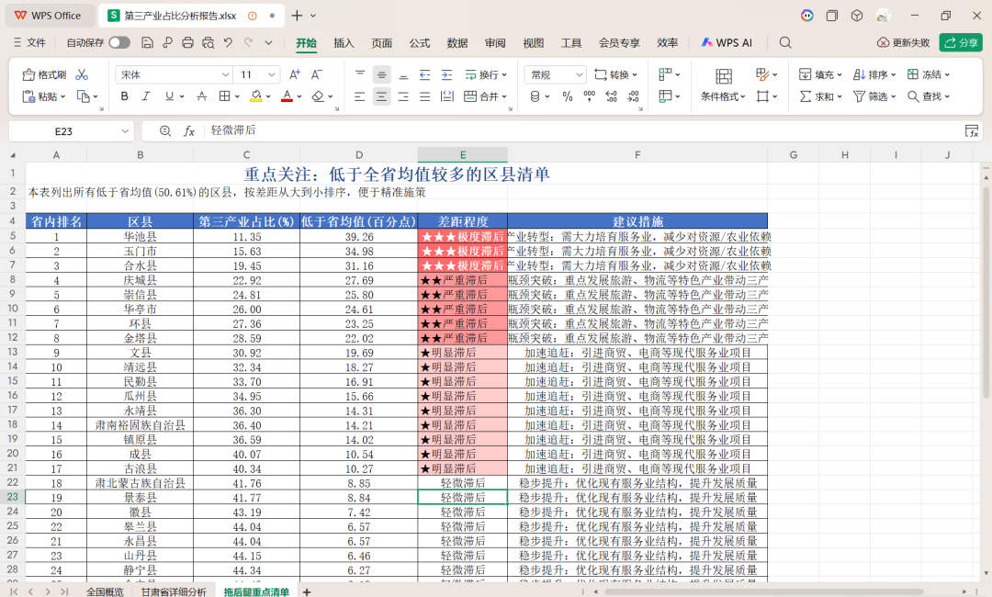992x597 pixels.
Task: Open the Review (审阅) ribbon tab
Action: tap(495, 42)
